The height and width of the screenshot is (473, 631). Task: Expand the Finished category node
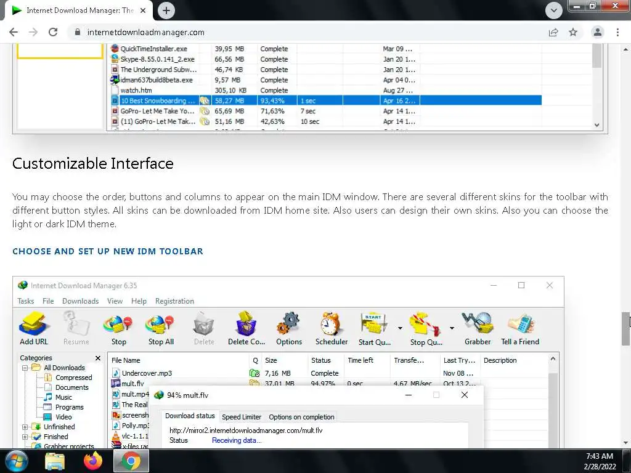coord(25,437)
